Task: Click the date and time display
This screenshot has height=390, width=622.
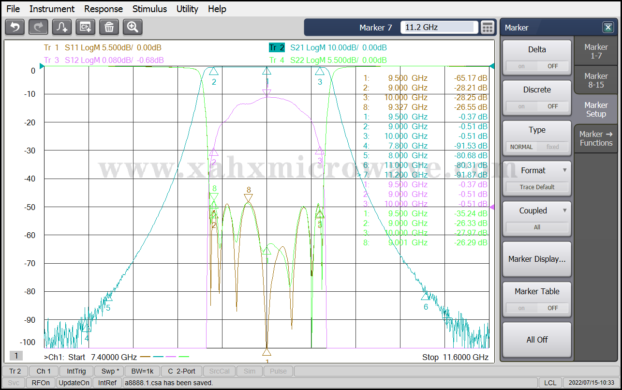Action: 592,383
